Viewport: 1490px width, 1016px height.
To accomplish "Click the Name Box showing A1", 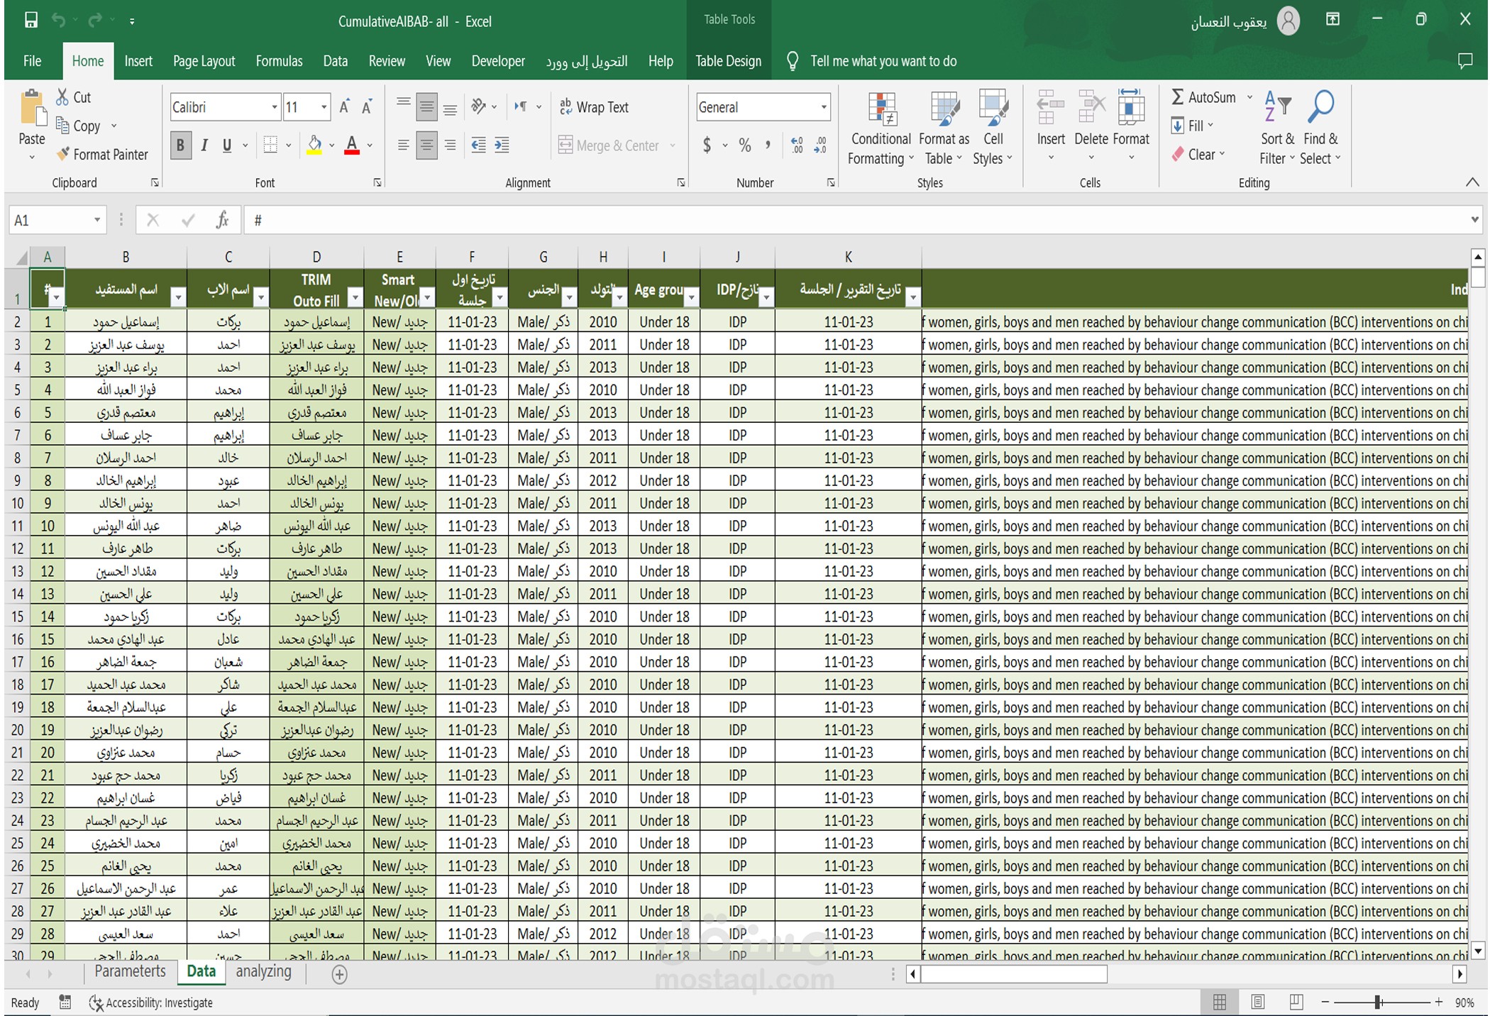I will (x=48, y=221).
